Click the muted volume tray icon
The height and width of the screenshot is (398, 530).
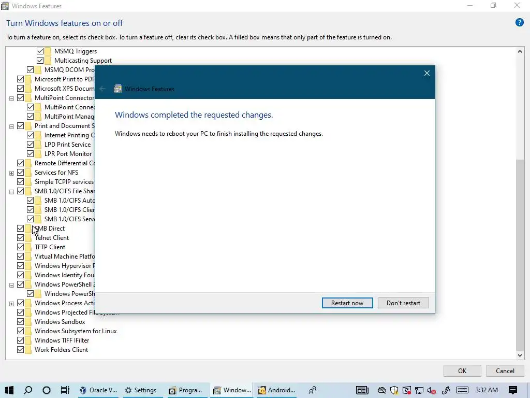(x=431, y=390)
